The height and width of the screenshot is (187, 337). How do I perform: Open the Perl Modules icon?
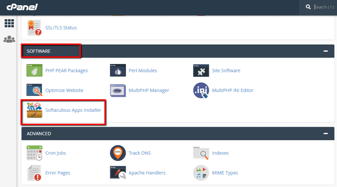[118, 71]
